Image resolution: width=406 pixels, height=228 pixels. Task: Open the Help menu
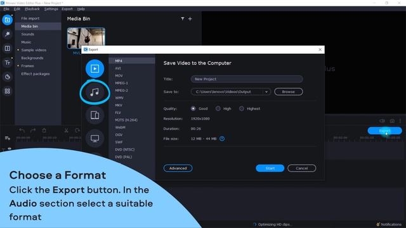point(81,9)
